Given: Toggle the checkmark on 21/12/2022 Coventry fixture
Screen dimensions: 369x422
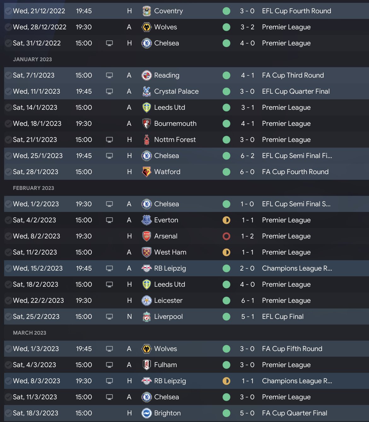Looking at the screenshot, I should coord(8,11).
